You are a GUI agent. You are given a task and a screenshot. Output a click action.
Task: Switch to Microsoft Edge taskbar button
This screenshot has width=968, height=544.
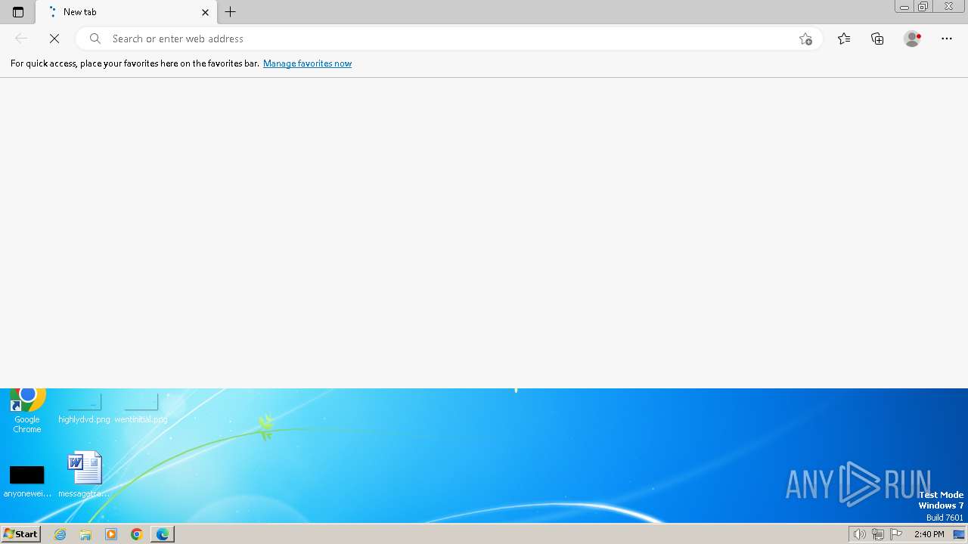tap(163, 534)
